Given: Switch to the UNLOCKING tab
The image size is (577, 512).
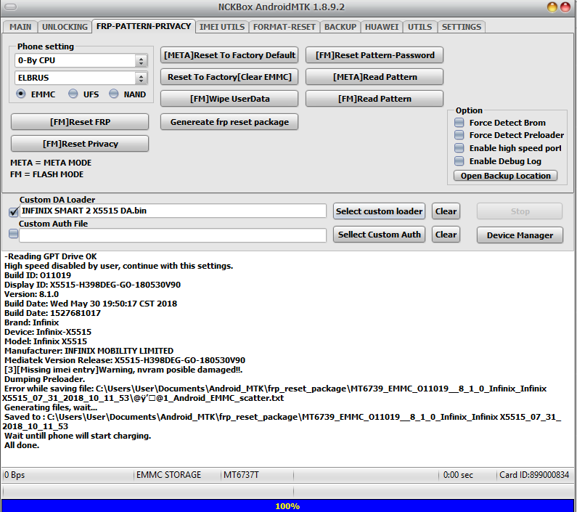Looking at the screenshot, I should [65, 27].
